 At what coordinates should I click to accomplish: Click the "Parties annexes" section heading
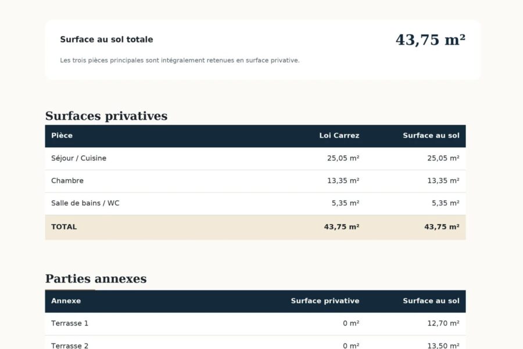tap(96, 279)
